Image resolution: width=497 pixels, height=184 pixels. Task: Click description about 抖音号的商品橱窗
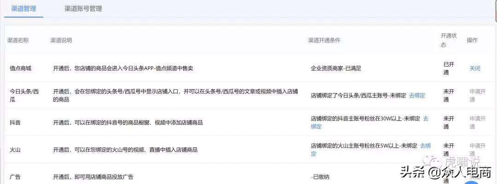coord(128,122)
